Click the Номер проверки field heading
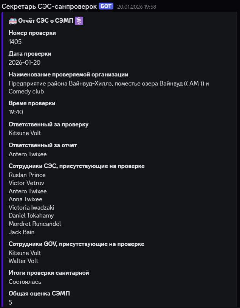 pos(32,33)
